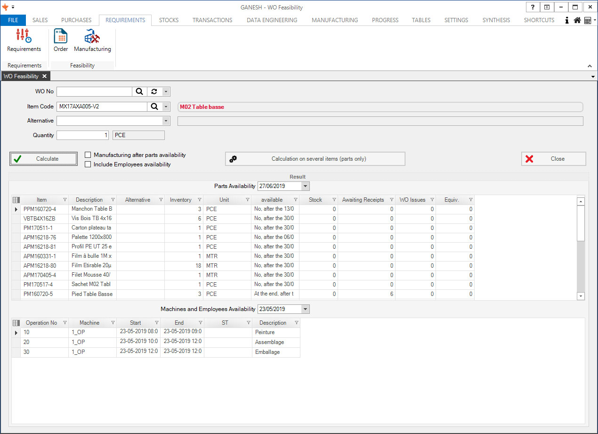Screen dimensions: 598x434
Task: Close the WO Feasibility document tab
Action: [x=44, y=76]
